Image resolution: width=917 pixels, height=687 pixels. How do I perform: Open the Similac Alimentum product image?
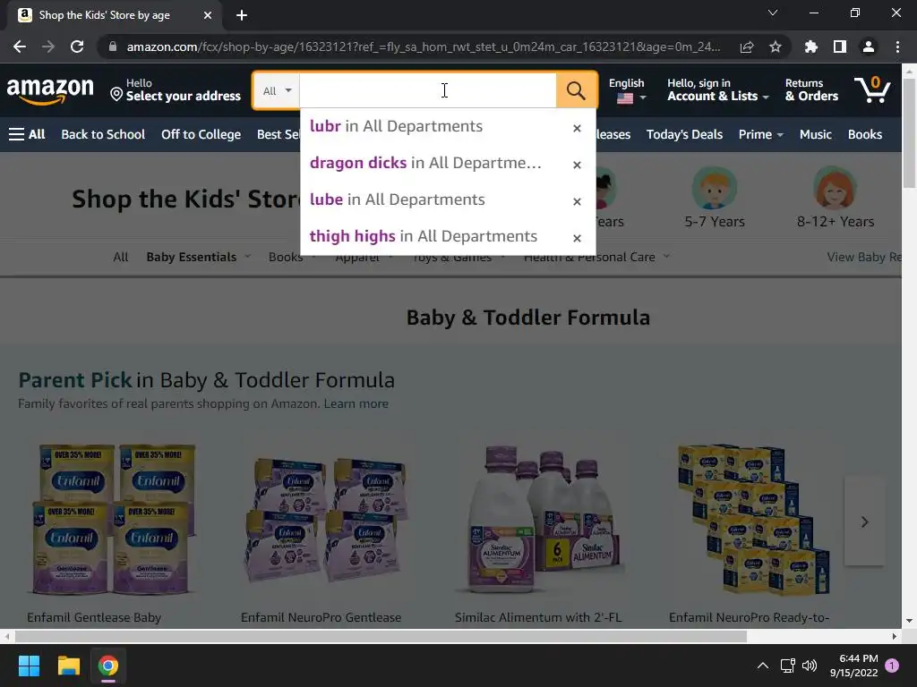click(x=539, y=519)
